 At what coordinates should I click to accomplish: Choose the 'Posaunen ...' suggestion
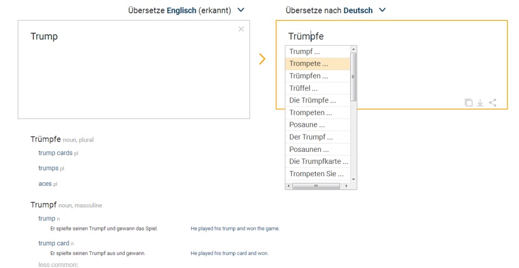pyautogui.click(x=317, y=149)
